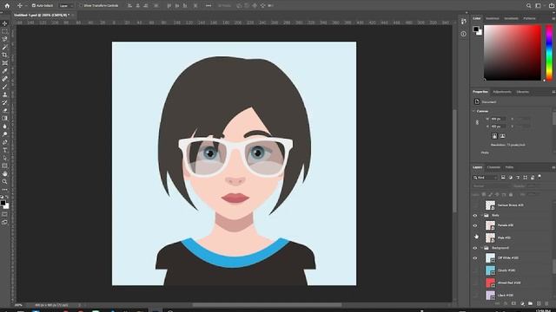
Task: Select the Frame tool
Action: click(x=4, y=63)
